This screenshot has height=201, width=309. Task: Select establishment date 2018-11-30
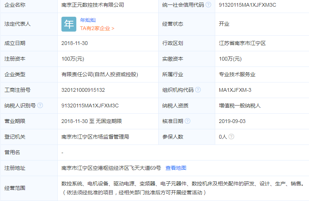(x=74, y=43)
